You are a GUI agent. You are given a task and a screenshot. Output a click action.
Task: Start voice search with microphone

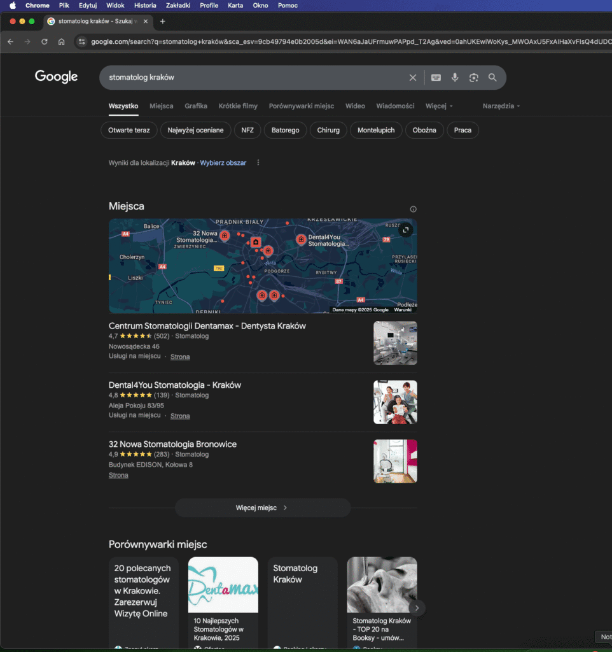click(x=455, y=77)
